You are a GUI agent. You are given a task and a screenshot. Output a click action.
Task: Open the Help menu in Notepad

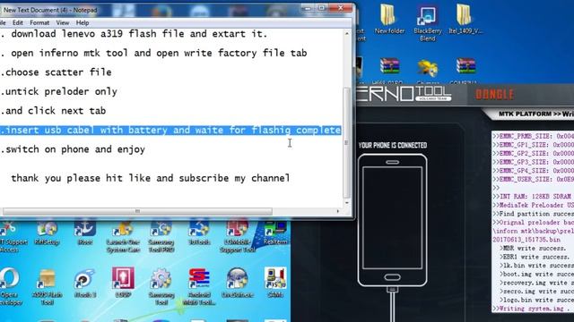pyautogui.click(x=83, y=22)
